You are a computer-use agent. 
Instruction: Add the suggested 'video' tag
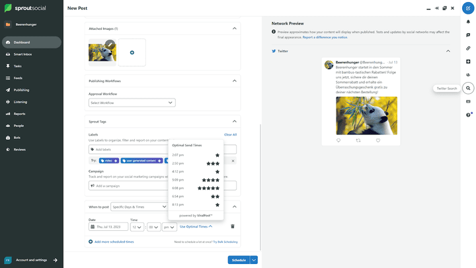coord(109,161)
